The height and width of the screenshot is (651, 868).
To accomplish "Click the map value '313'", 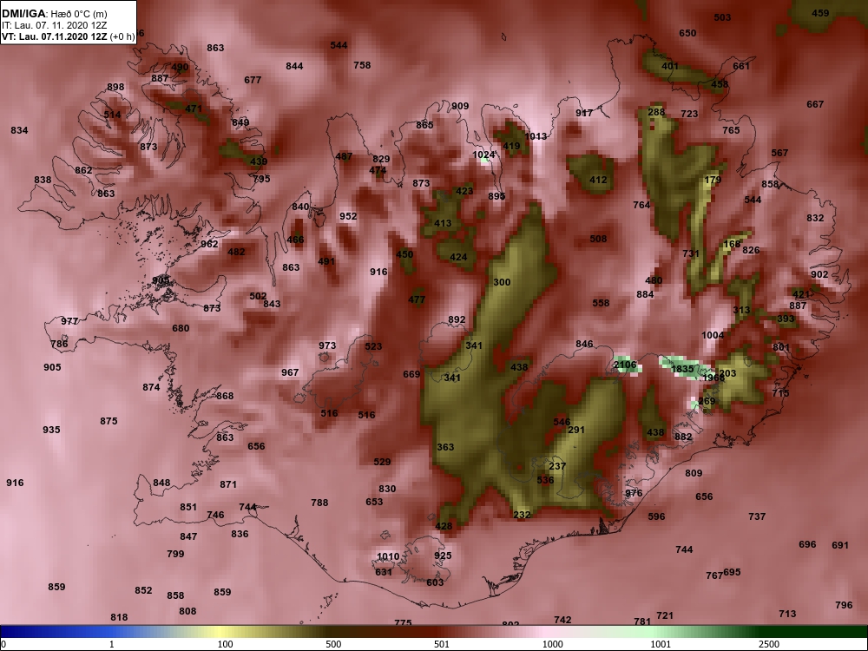I will tap(741, 310).
